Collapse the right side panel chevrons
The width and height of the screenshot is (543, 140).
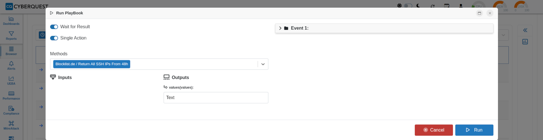tap(525, 30)
